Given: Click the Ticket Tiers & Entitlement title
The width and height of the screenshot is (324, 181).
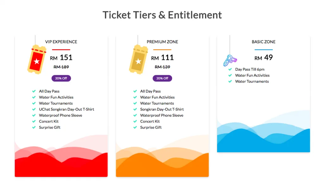Looking at the screenshot, I should (x=162, y=15).
